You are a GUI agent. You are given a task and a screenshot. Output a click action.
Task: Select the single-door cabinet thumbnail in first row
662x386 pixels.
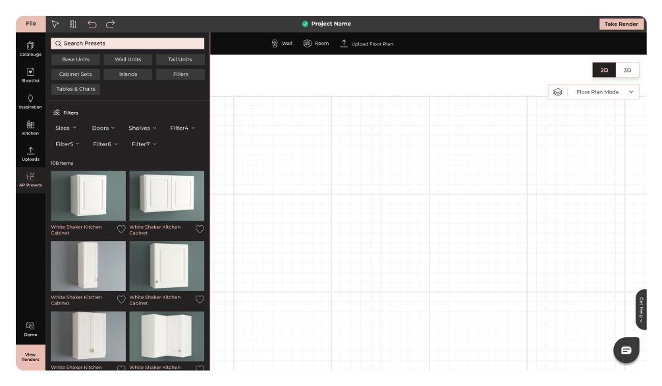click(88, 196)
